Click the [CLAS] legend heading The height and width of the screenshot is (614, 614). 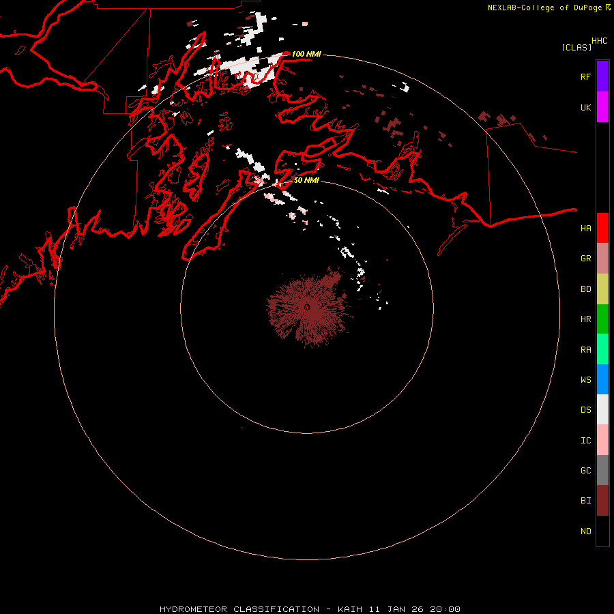(x=576, y=47)
